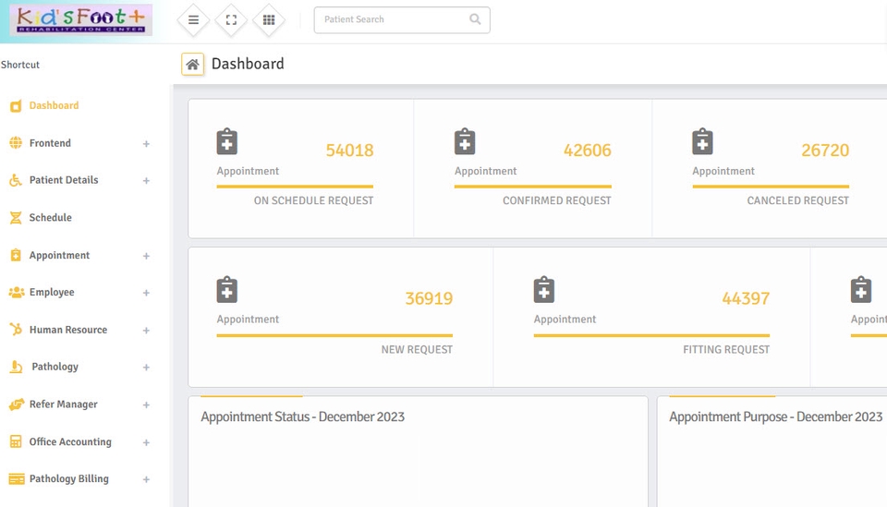Click the Fitting Request clipboard icon
The width and height of the screenshot is (887, 507).
(544, 289)
